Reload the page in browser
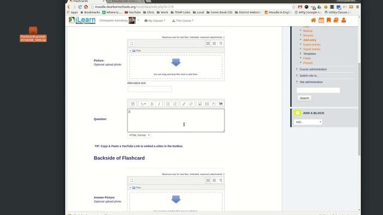This screenshot has height=215, width=383. click(80, 7)
